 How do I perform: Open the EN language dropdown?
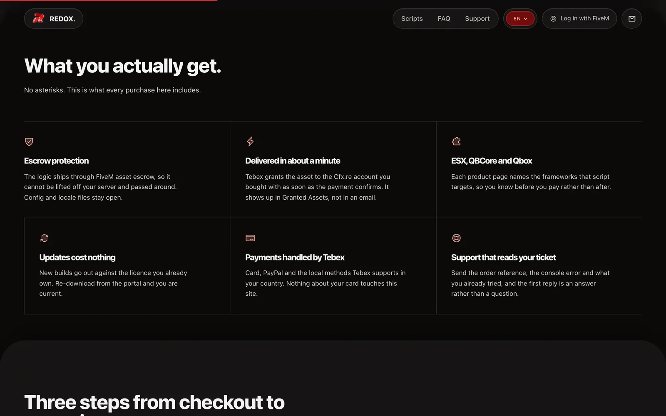click(x=520, y=19)
